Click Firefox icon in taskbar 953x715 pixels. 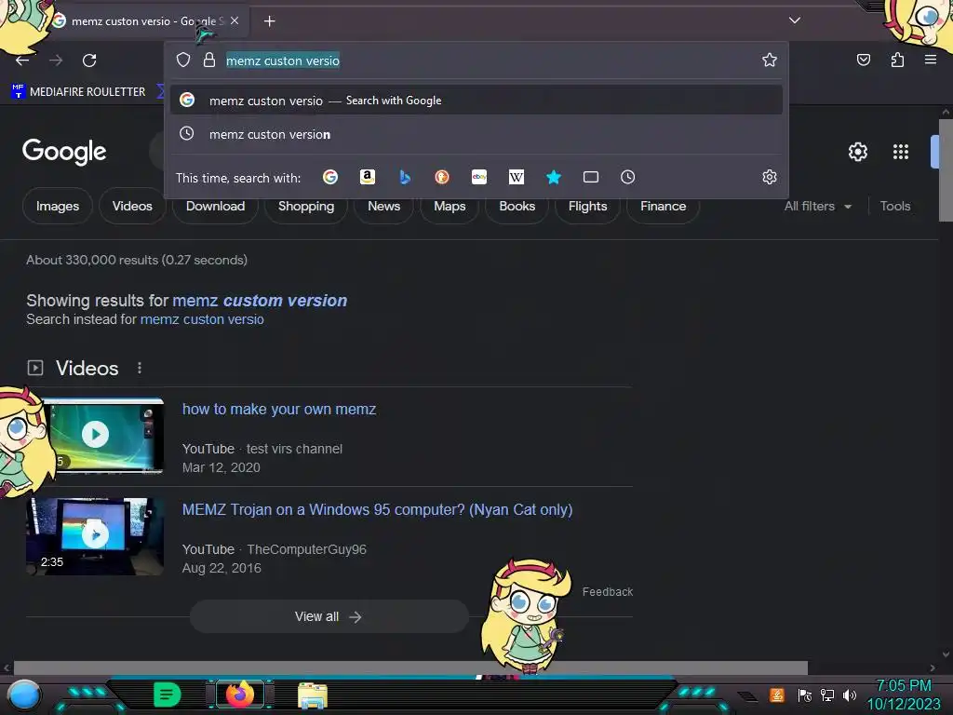click(x=240, y=695)
